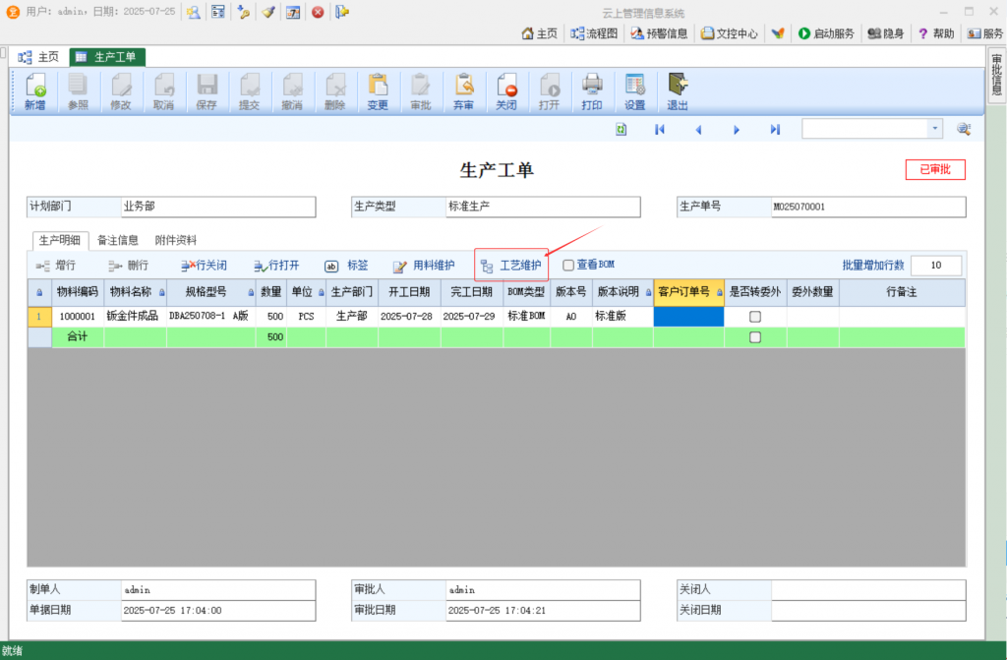The height and width of the screenshot is (660, 1007).
Task: Click the butterfly icon in the top menu
Action: 778,33
